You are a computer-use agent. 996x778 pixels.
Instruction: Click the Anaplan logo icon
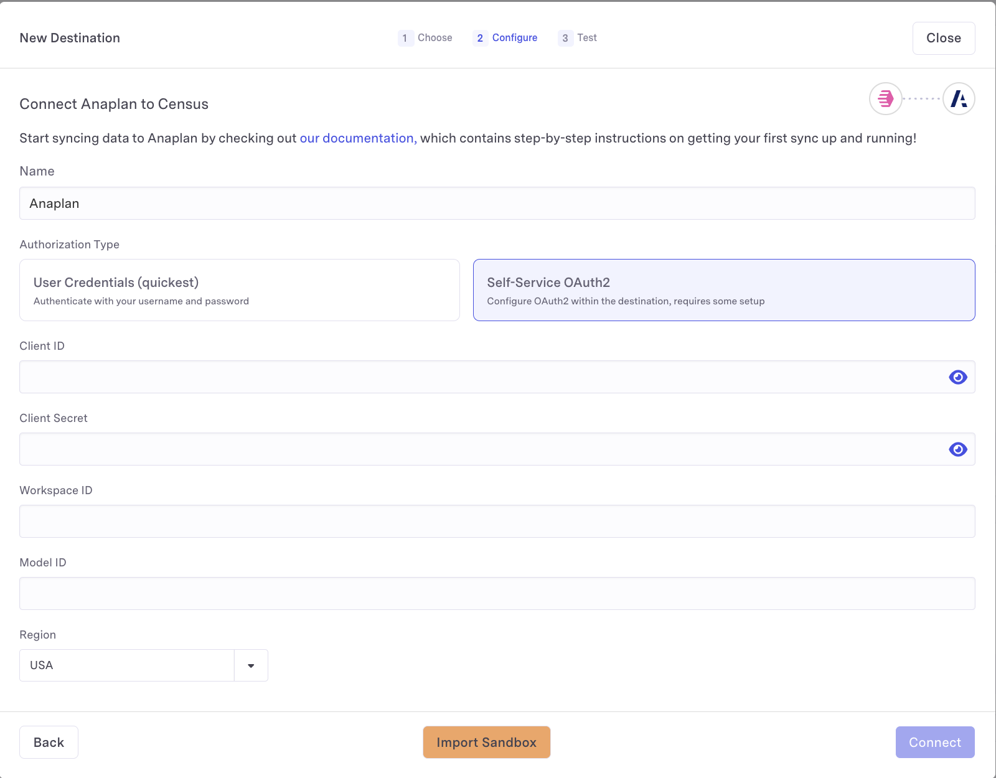tap(959, 99)
